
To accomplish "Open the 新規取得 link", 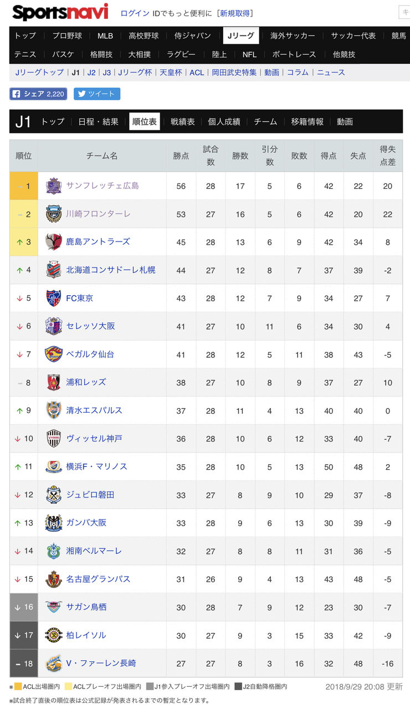I will (236, 13).
